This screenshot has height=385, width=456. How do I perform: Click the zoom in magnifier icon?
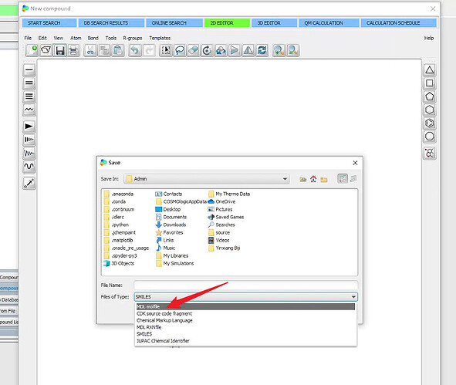tap(279, 50)
